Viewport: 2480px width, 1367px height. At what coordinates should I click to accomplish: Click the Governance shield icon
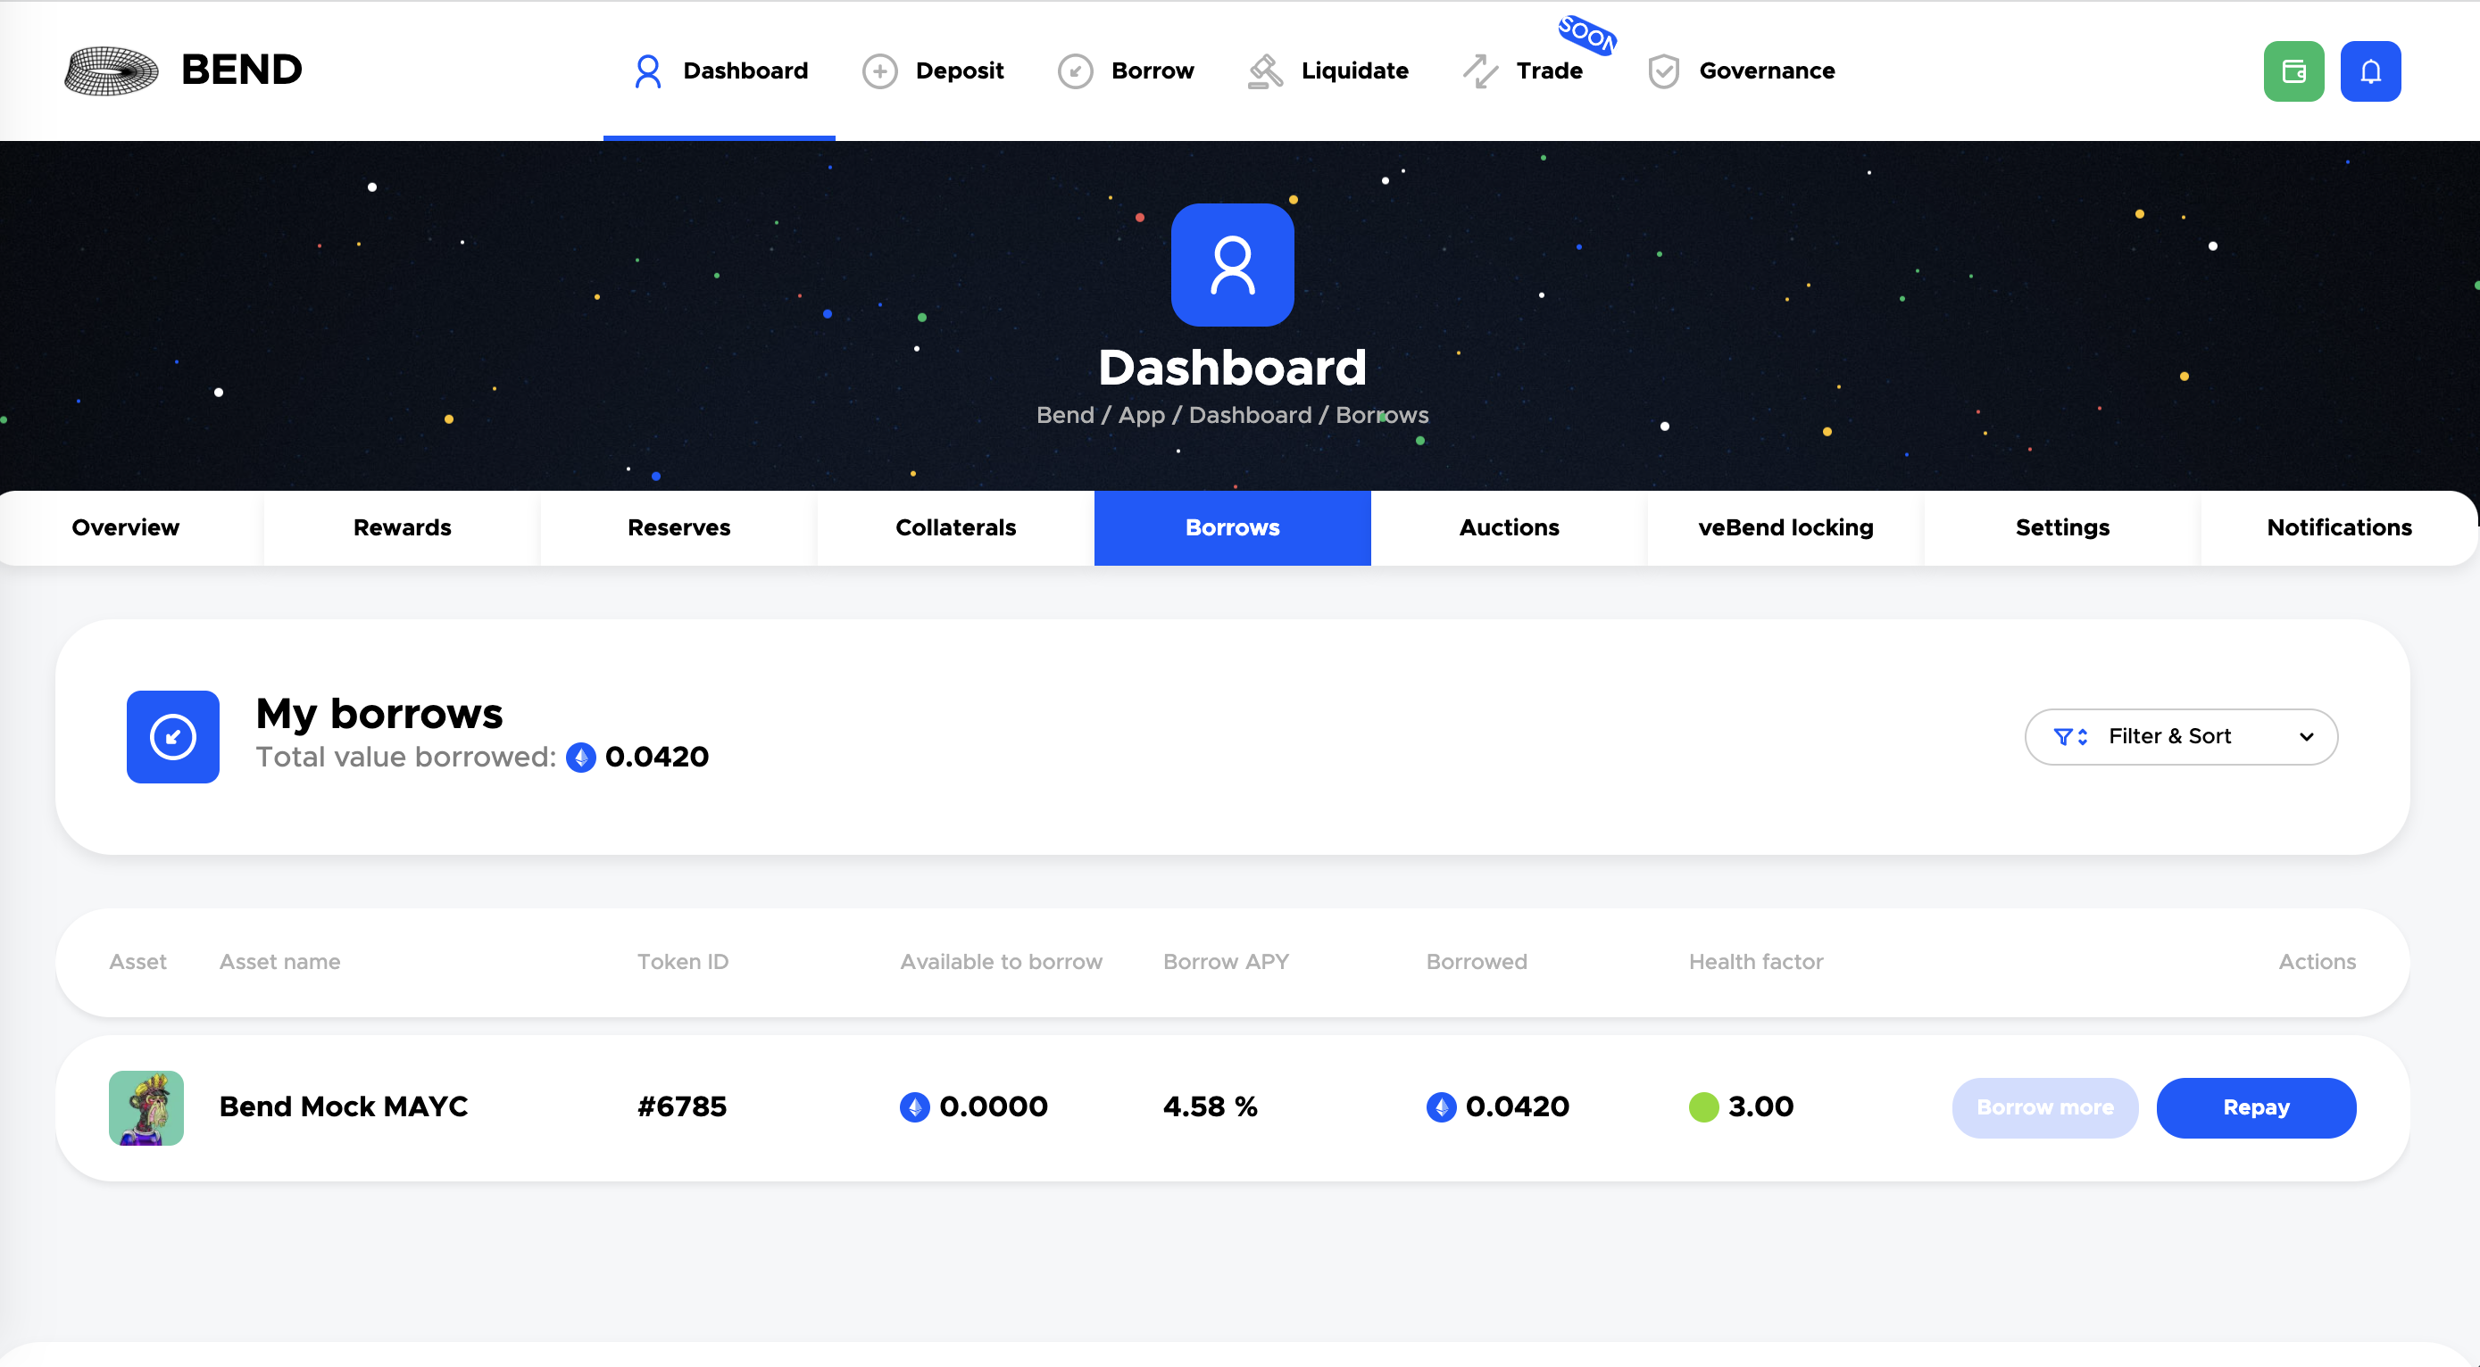tap(1664, 71)
